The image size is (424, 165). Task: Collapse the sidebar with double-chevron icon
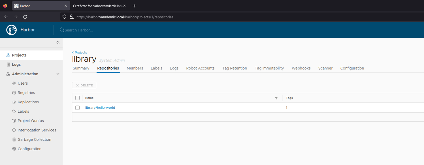click(x=58, y=42)
